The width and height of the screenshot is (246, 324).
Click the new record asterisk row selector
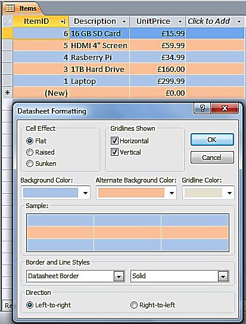(8, 93)
